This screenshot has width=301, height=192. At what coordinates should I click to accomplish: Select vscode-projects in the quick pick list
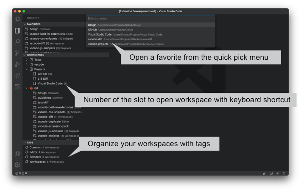tap(150, 44)
